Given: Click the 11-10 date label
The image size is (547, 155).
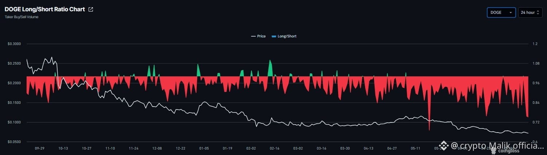Looking at the screenshot, I should pyautogui.click(x=110, y=148).
